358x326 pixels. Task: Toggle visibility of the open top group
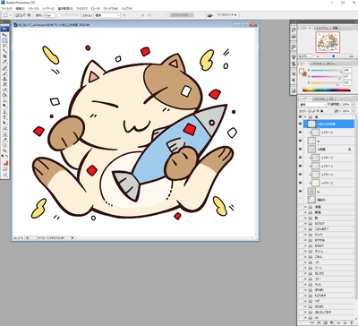301,116
